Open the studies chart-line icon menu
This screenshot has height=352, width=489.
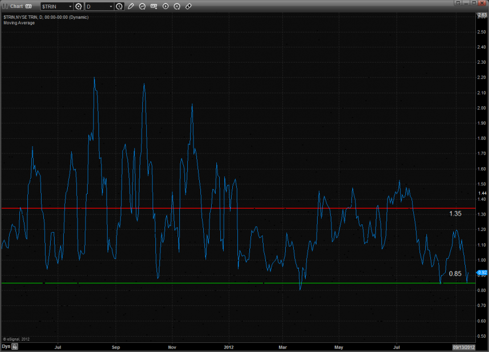(142, 6)
